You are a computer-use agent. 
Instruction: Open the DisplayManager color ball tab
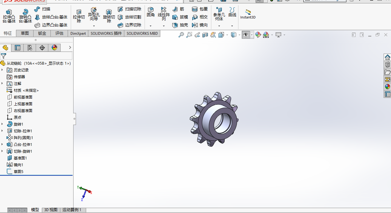[x=54, y=48]
